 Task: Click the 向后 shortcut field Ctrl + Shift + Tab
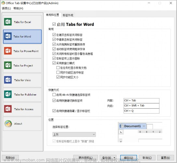tap(142, 106)
